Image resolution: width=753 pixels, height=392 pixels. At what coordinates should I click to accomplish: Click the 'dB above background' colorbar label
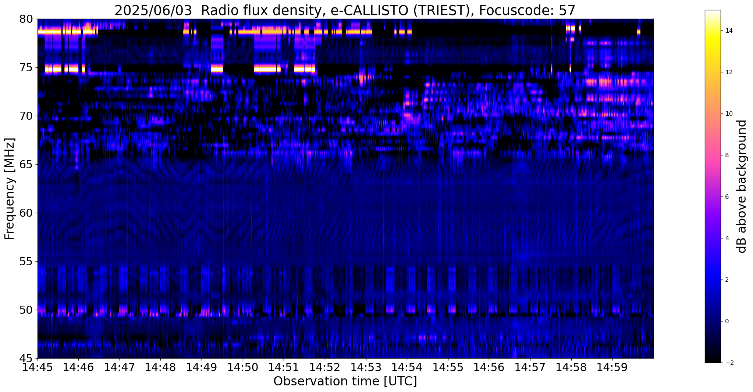click(x=742, y=186)
